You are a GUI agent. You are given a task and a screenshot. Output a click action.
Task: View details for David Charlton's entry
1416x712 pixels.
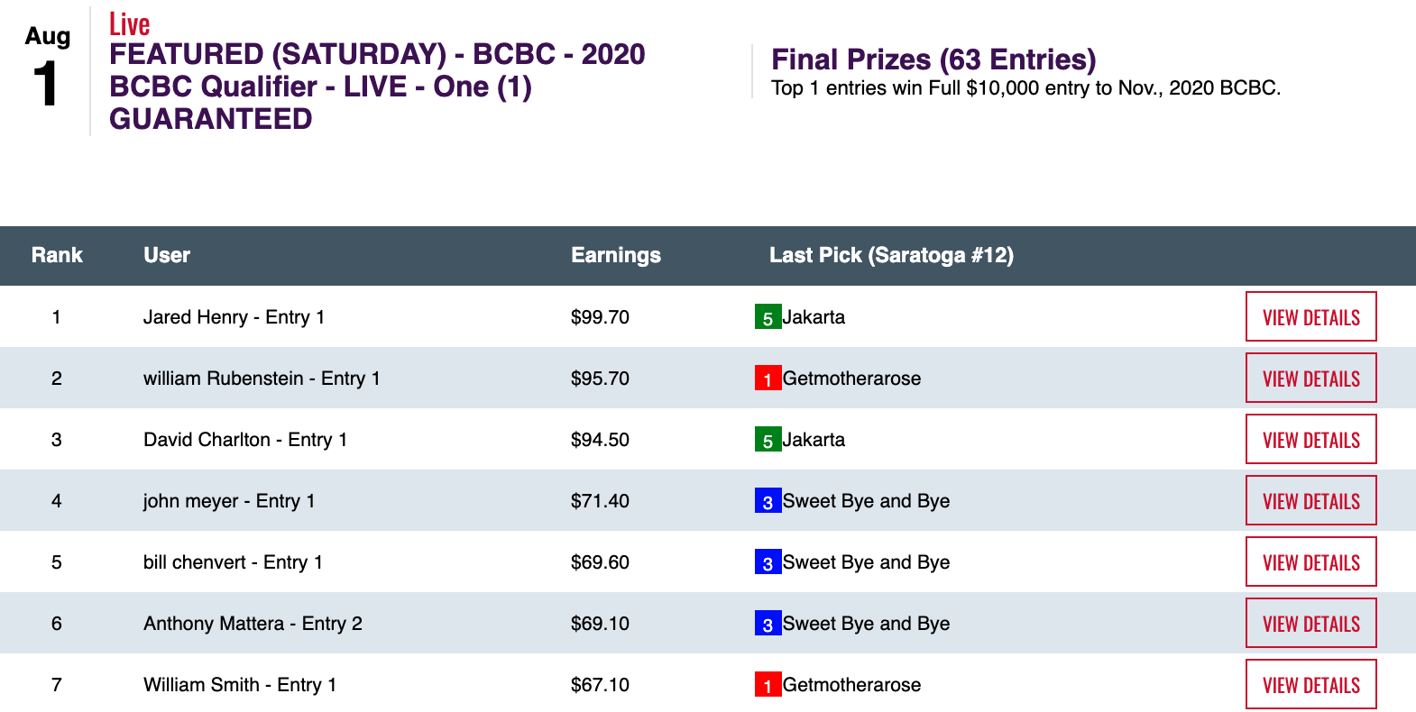1310,440
